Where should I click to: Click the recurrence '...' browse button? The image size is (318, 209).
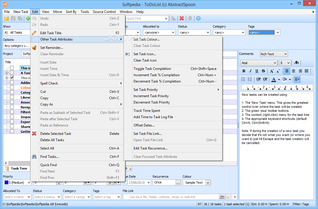click(178, 183)
